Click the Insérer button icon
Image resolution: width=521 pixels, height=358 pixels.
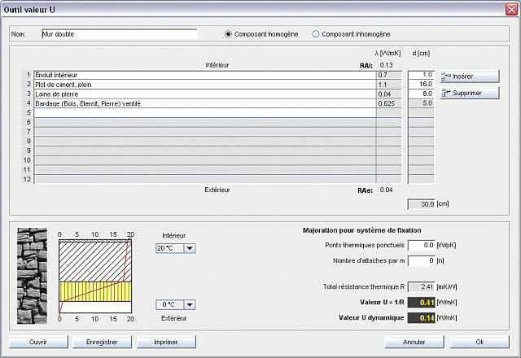(446, 76)
